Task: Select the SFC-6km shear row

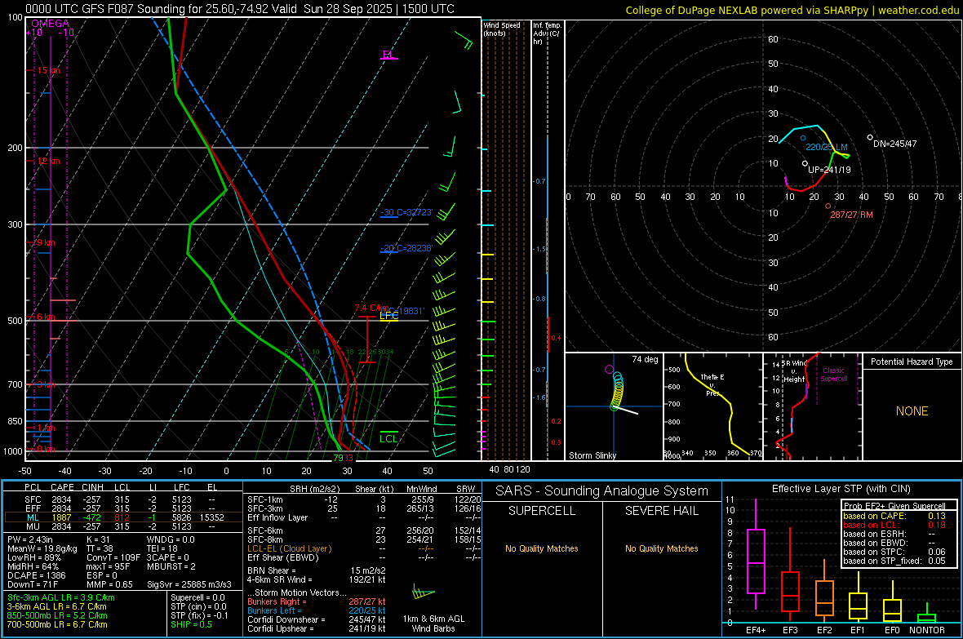Action: [364, 530]
